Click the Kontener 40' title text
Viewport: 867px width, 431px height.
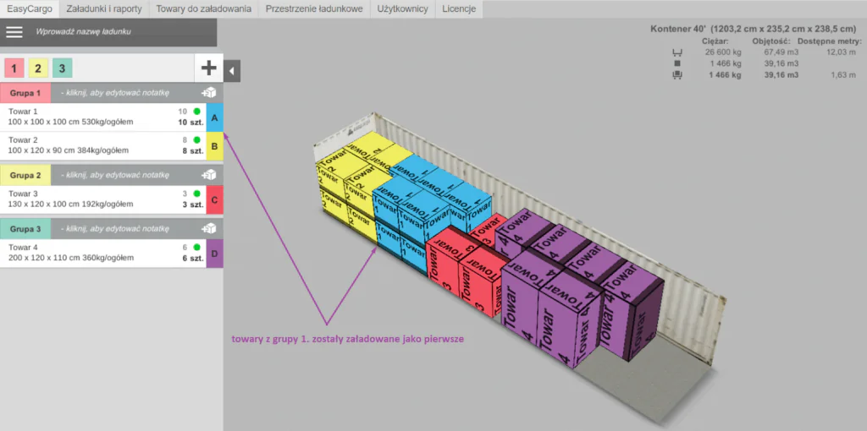click(x=680, y=30)
